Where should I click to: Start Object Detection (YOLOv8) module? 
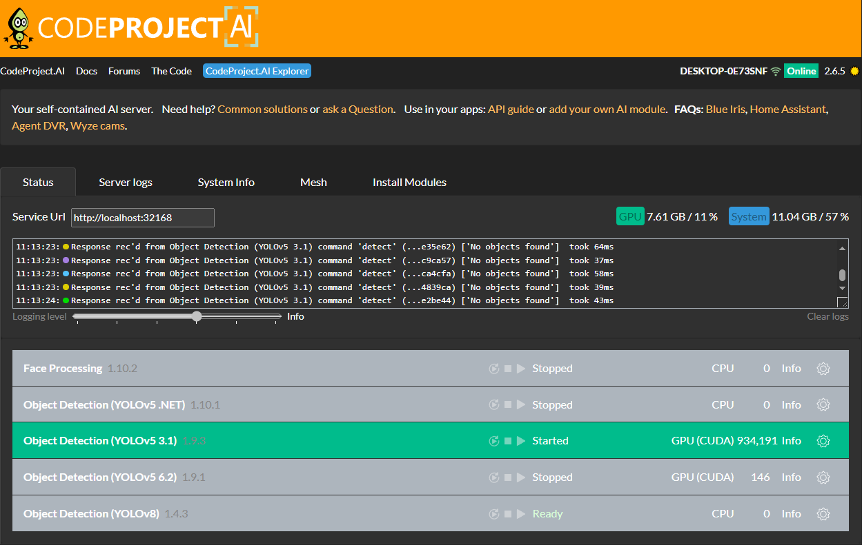coord(521,514)
